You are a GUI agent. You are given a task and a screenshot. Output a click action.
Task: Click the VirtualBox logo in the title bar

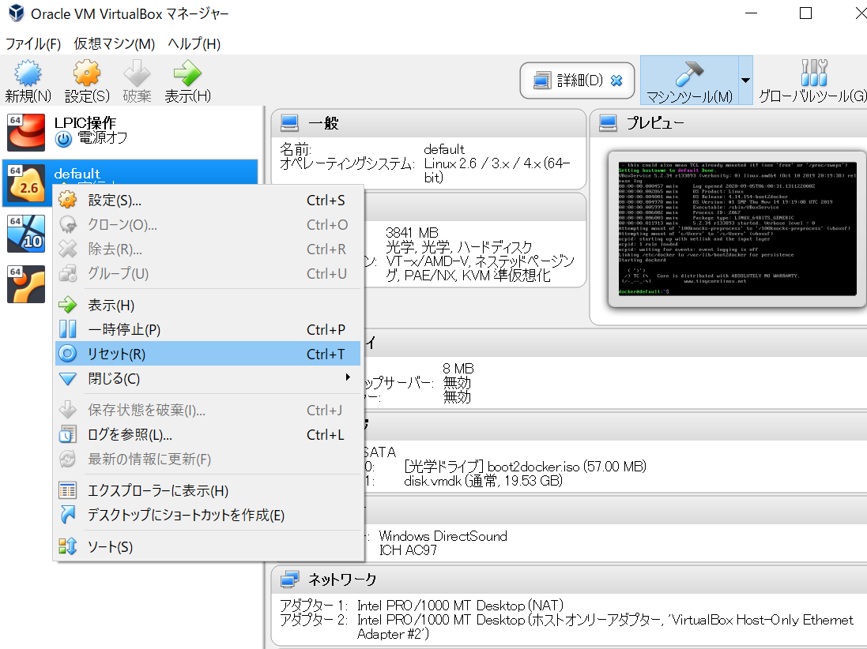click(17, 13)
